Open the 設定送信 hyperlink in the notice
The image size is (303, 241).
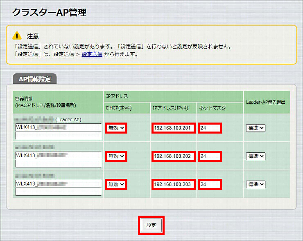pyautogui.click(x=92, y=54)
